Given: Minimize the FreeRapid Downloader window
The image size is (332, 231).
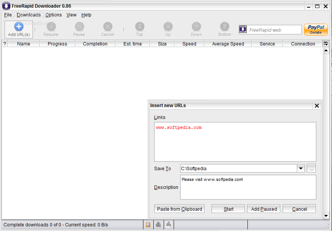Looking at the screenshot, I should (309, 7).
